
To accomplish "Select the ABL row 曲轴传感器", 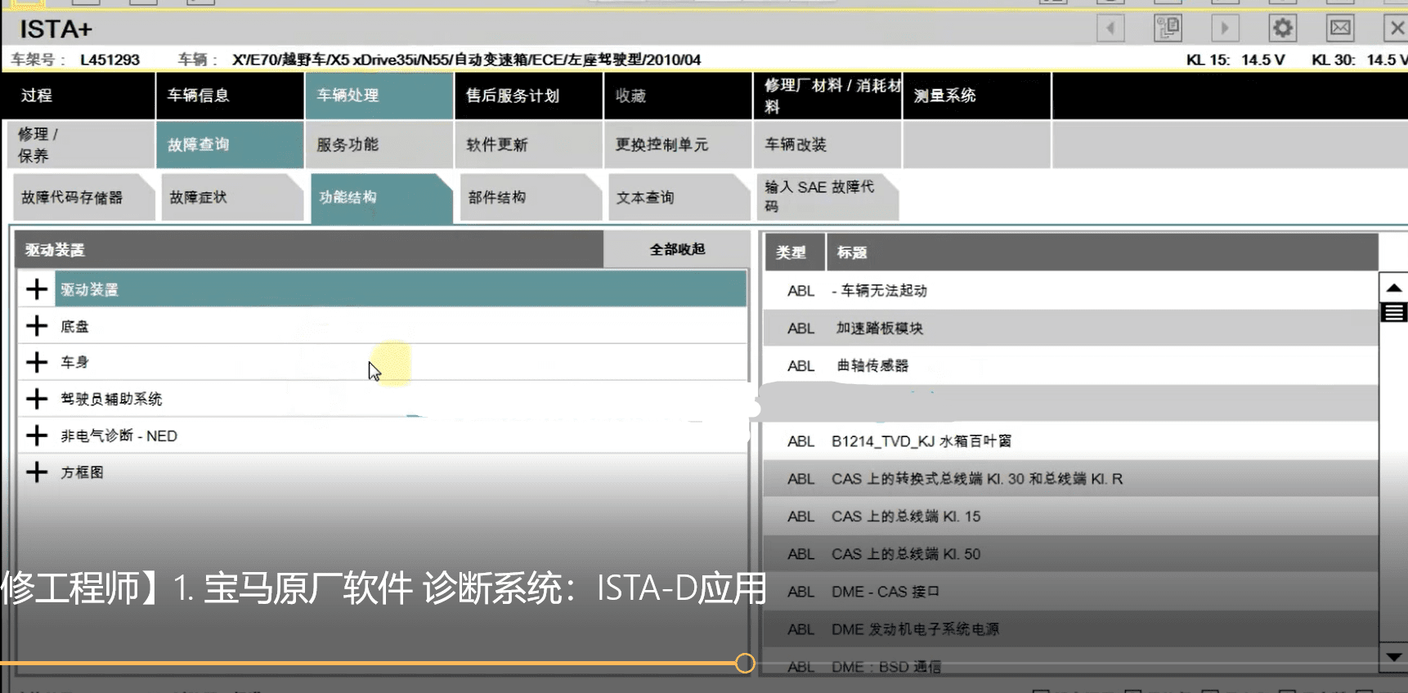I will [x=1070, y=365].
